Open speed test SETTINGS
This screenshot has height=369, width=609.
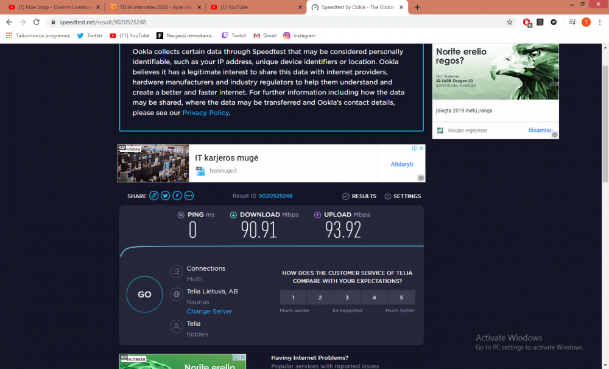[x=403, y=196]
